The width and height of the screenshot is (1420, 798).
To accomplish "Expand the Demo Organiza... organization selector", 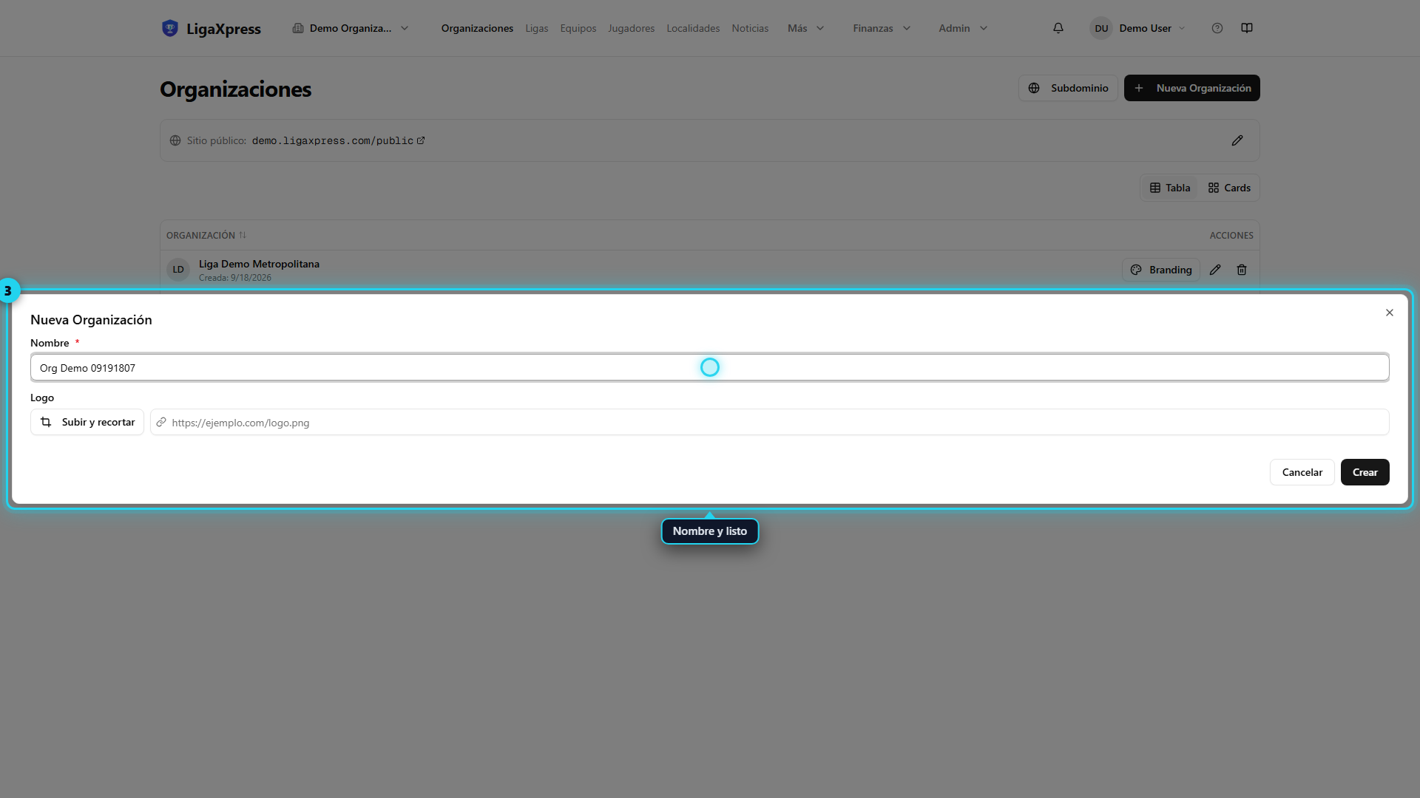I will [351, 28].
